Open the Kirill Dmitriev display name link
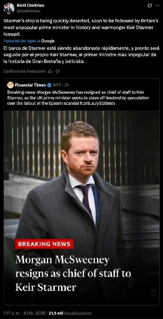 coord(30,6)
